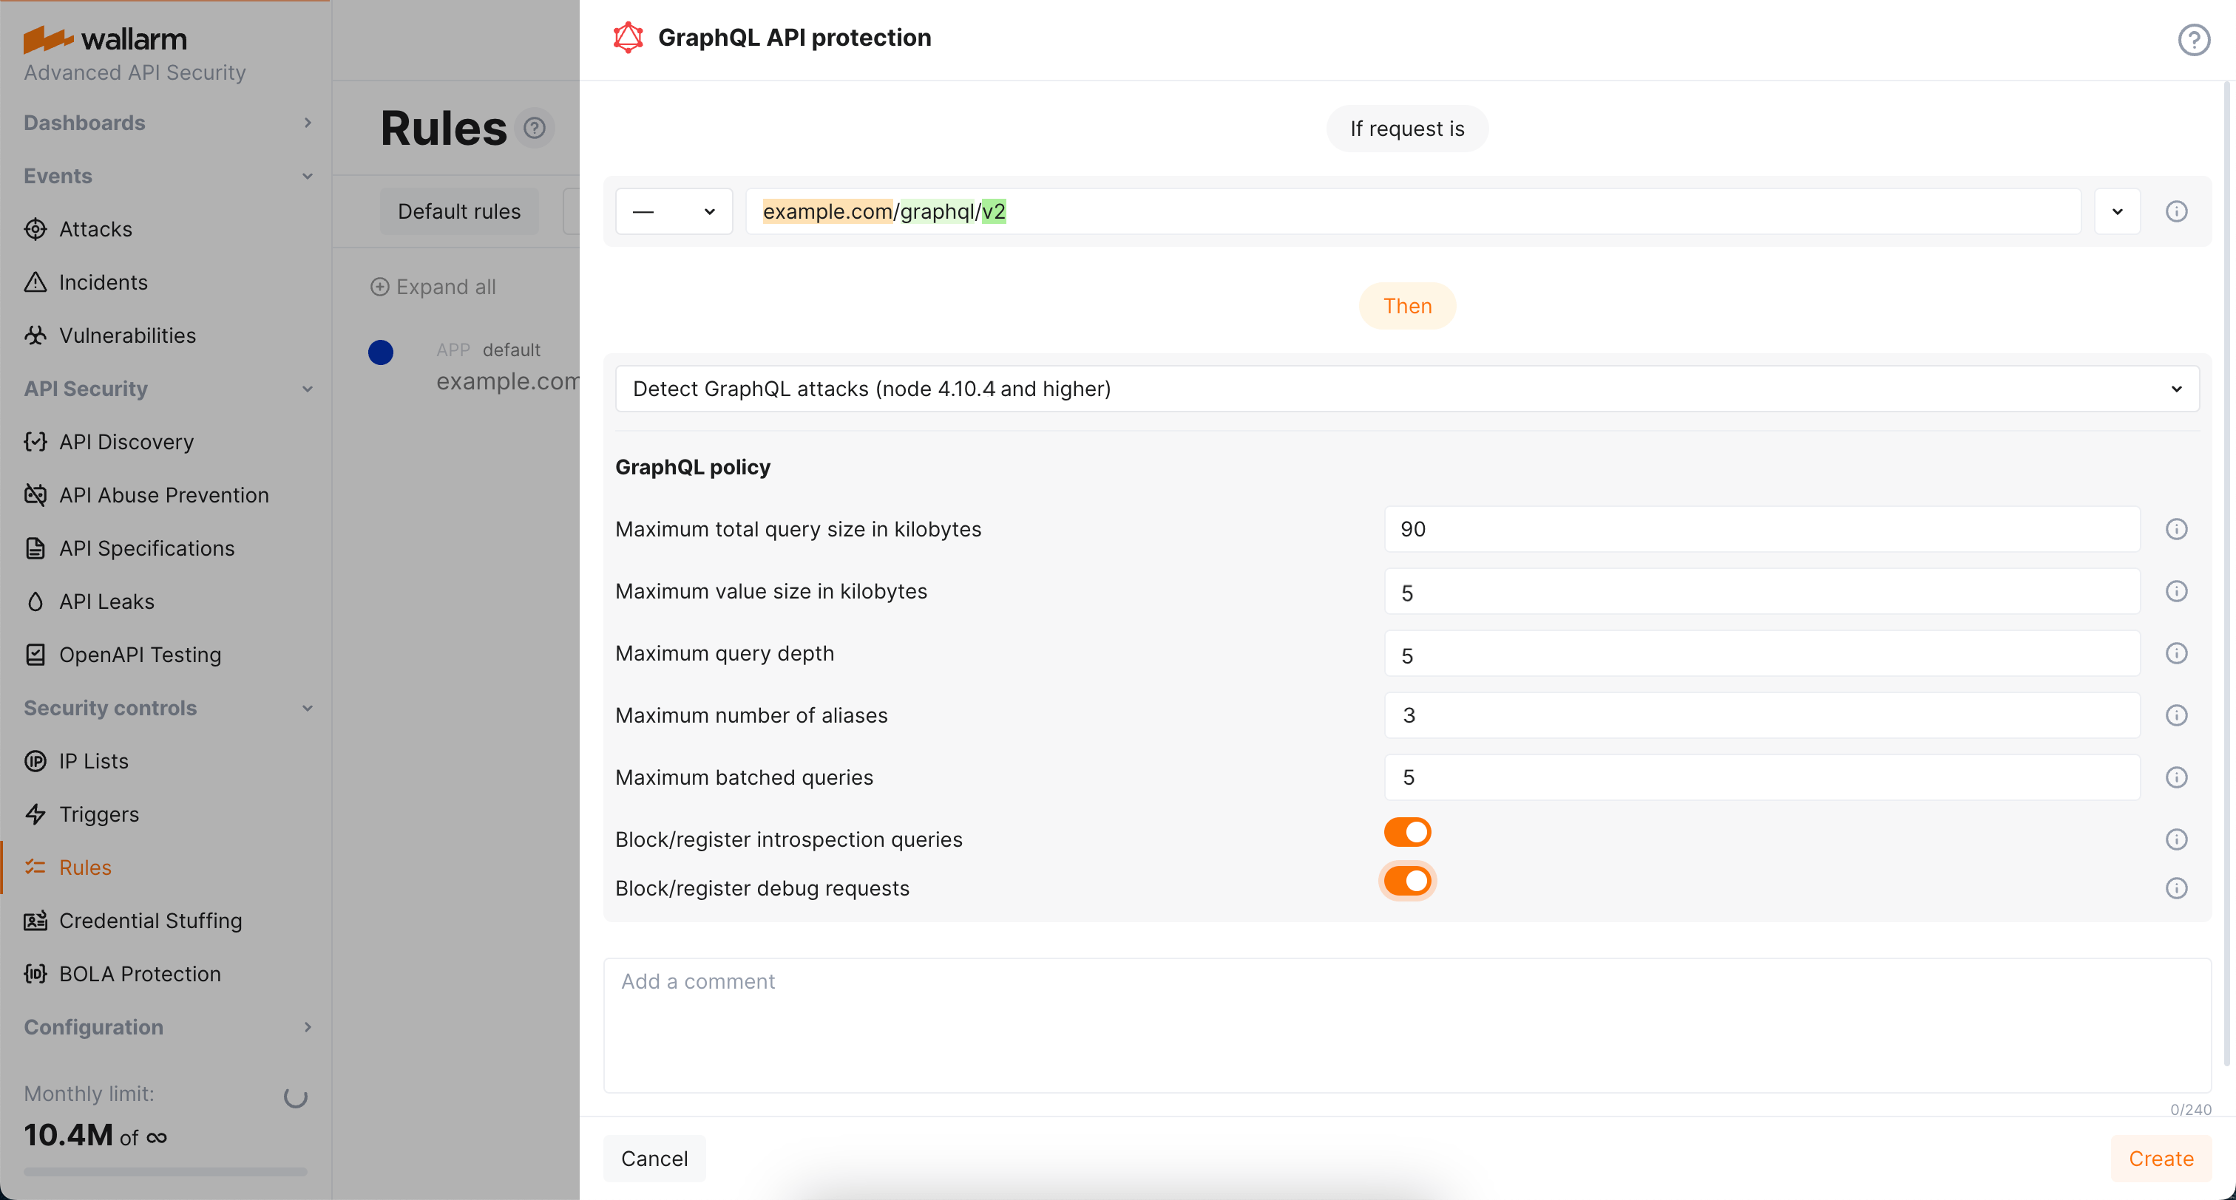Open API Abuse Prevention via its icon
This screenshot has height=1200, width=2236.
click(x=35, y=494)
